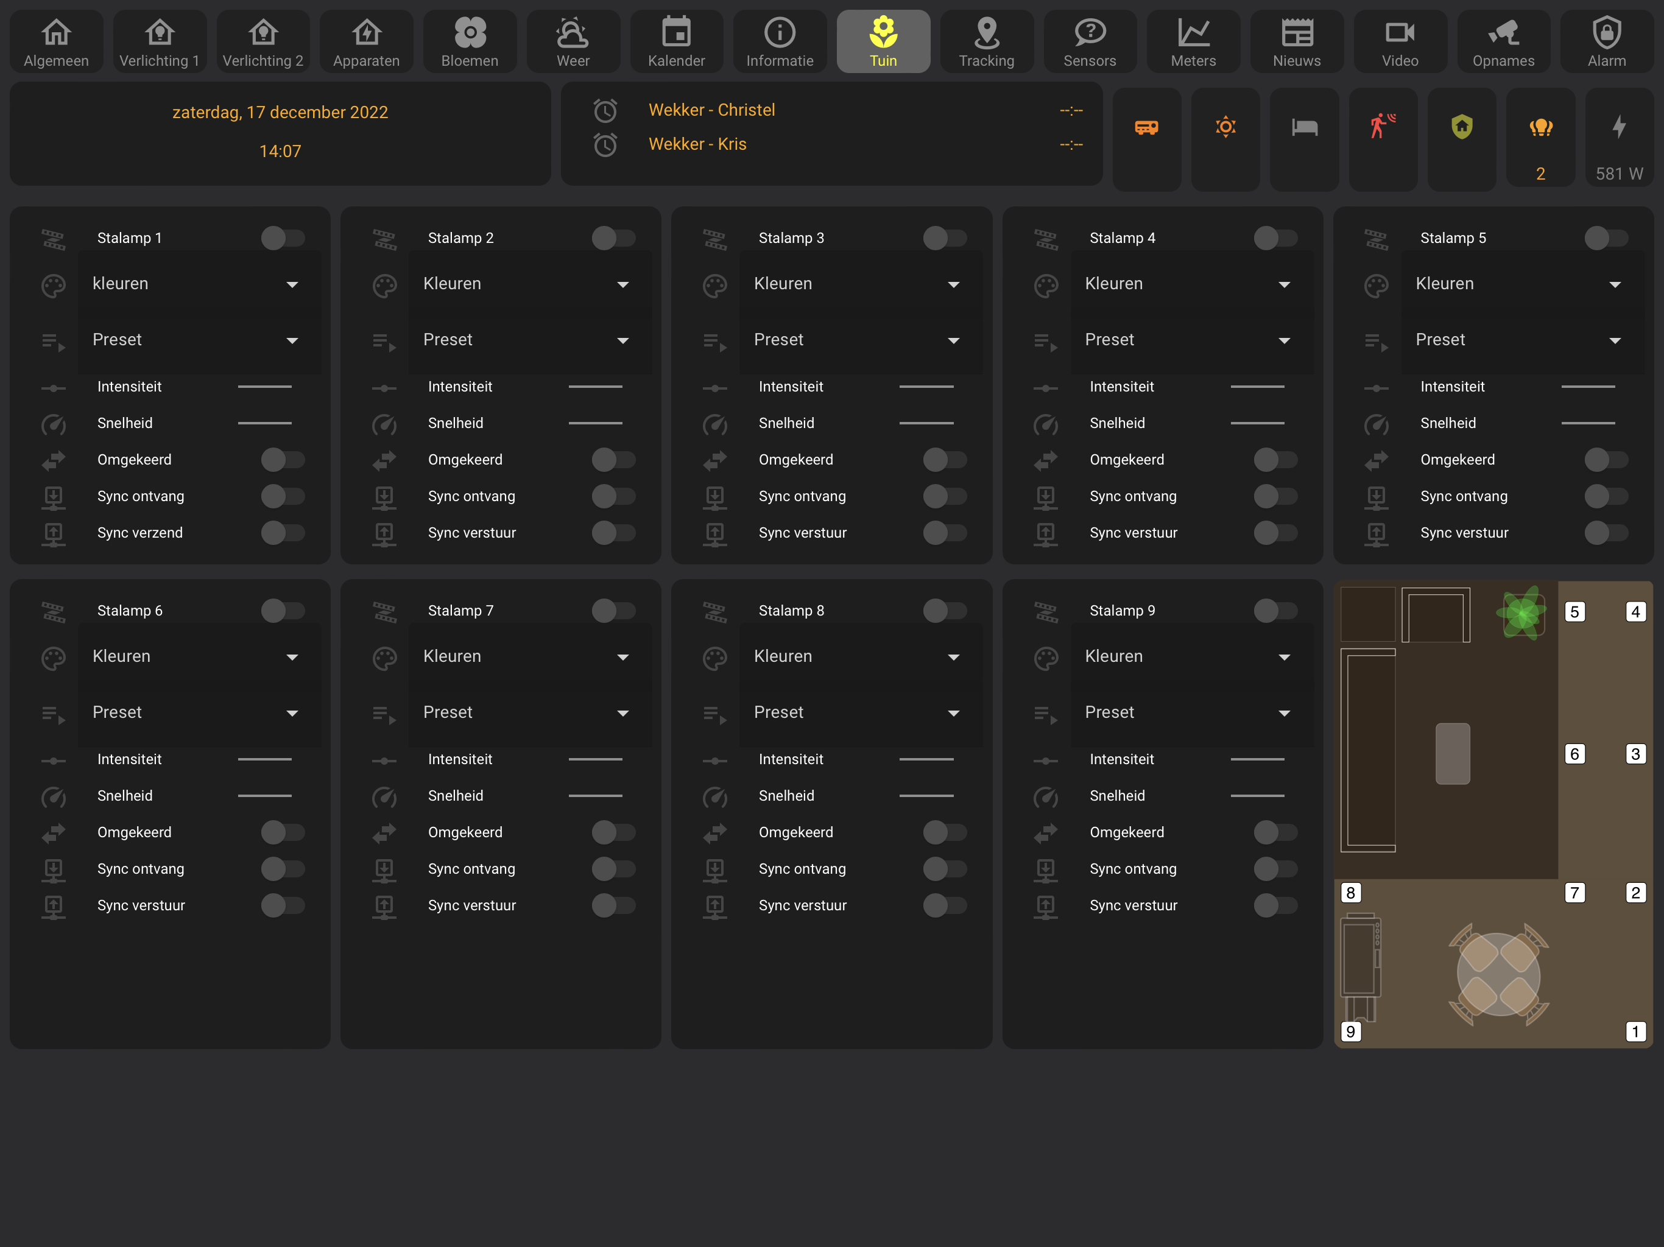This screenshot has width=1664, height=1247.
Task: Expand Kleuren dropdown of Stalamp 3
Action: coord(861,284)
